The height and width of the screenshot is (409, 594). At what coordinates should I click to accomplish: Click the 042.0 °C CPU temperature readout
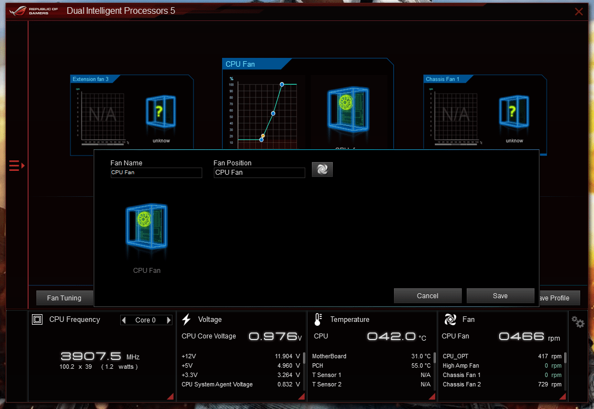click(397, 337)
